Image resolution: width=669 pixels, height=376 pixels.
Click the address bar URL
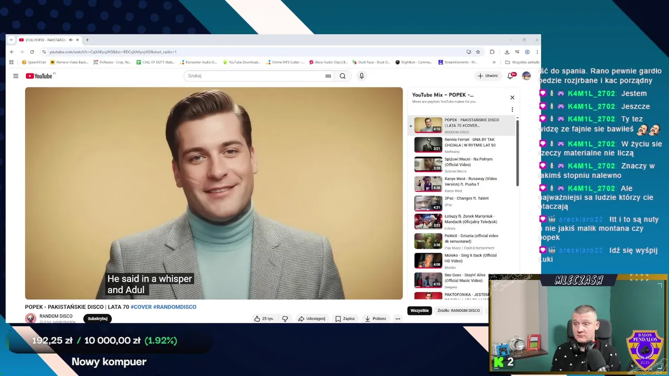pyautogui.click(x=113, y=52)
